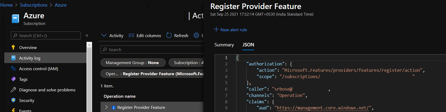Click the magnifier icon in sidebar search
The image size is (446, 112).
(15, 35)
